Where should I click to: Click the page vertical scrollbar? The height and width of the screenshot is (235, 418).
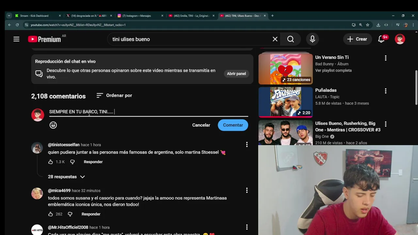point(416,87)
